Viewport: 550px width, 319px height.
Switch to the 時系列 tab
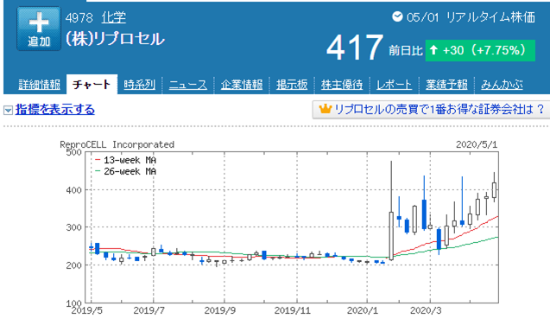pyautogui.click(x=140, y=85)
